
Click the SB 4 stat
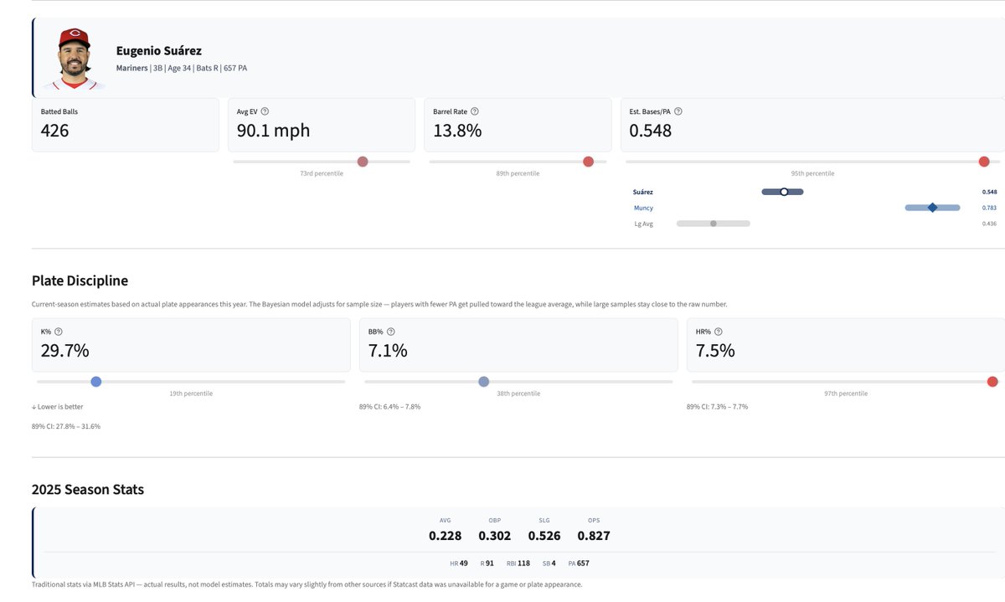click(x=548, y=563)
